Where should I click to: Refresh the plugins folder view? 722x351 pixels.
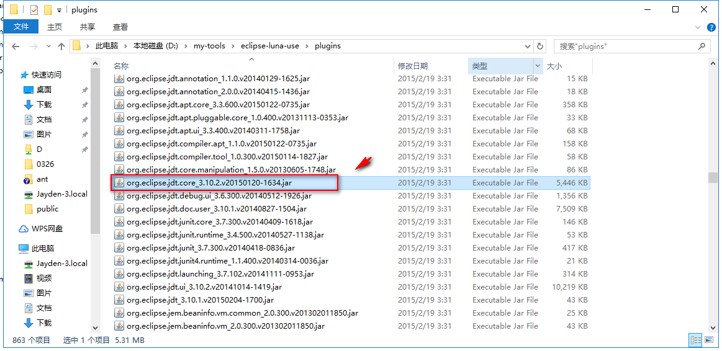pyautogui.click(x=540, y=47)
